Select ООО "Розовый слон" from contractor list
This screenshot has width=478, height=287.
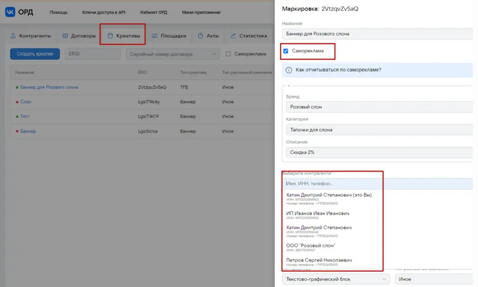coord(311,246)
